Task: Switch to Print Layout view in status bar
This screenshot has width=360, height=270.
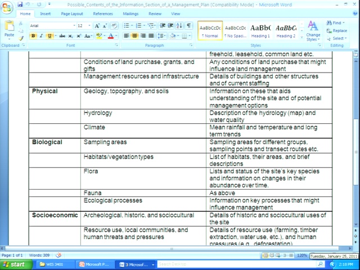Action: coord(265,255)
